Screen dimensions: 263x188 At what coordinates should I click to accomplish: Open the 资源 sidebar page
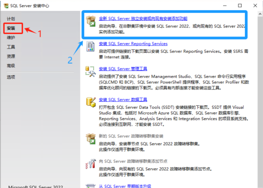coord(11,56)
